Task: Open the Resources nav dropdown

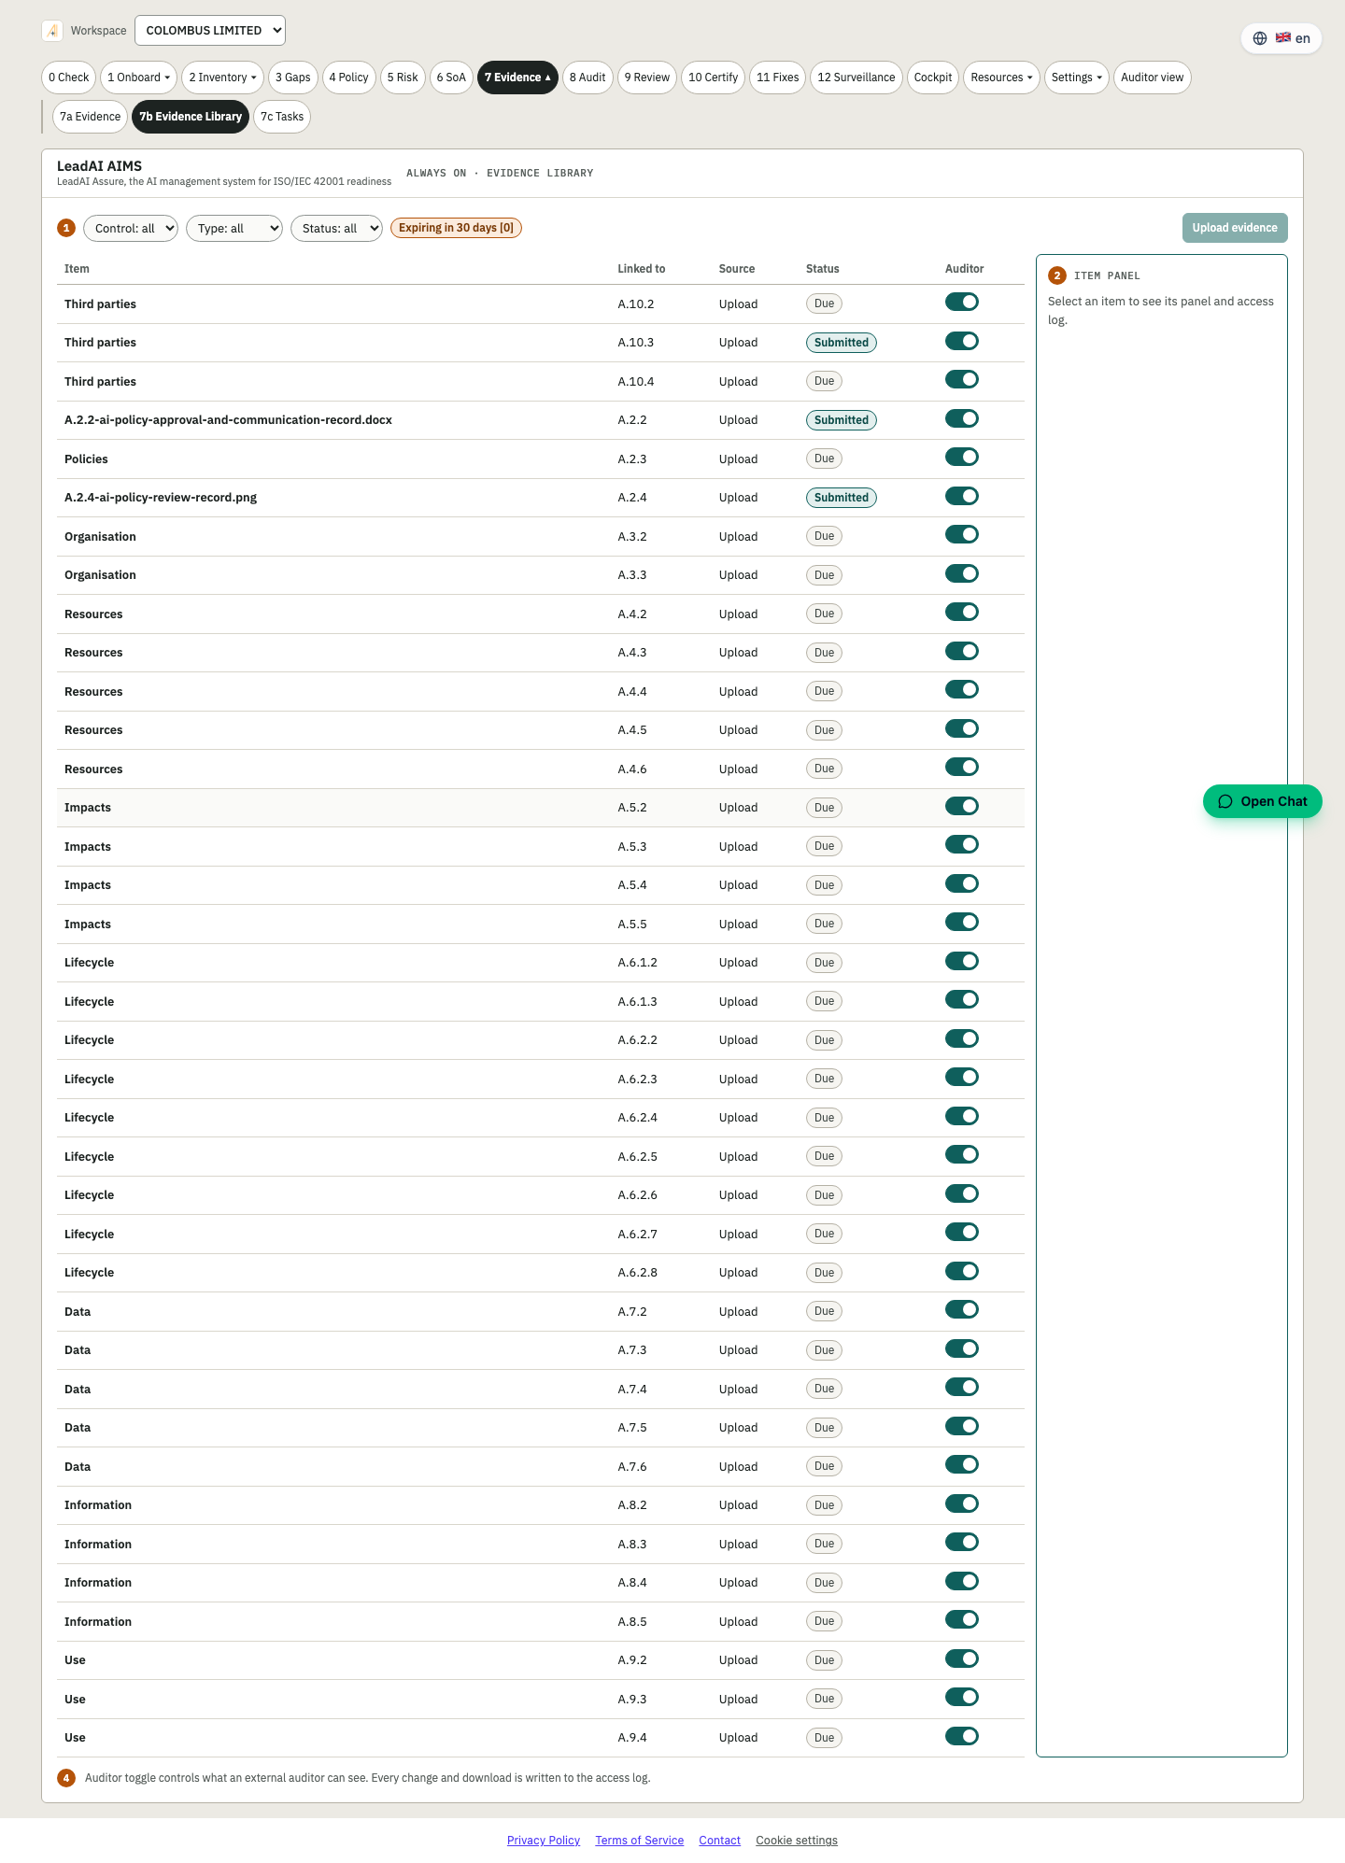Action: [x=1001, y=78]
